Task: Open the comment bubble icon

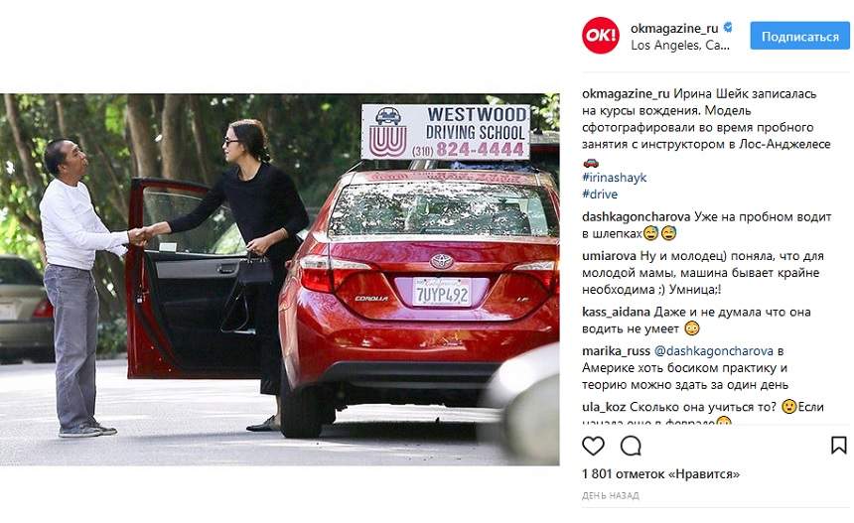Action: click(631, 446)
